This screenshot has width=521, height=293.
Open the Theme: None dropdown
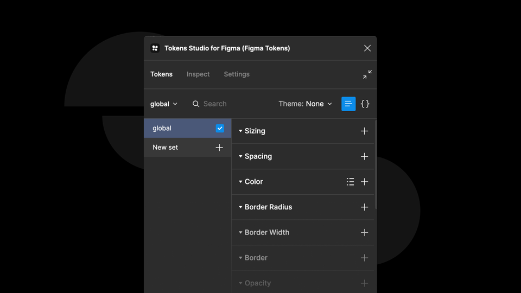(x=305, y=104)
